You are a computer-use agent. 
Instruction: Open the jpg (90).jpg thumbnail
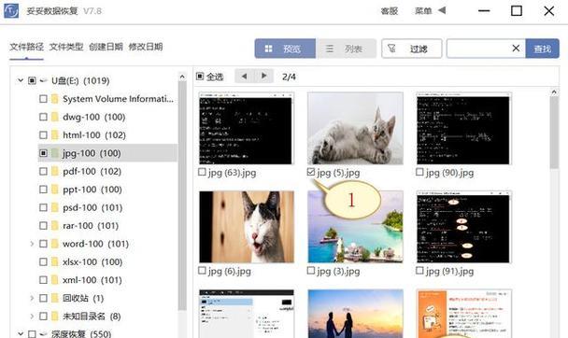pyautogui.click(x=463, y=129)
